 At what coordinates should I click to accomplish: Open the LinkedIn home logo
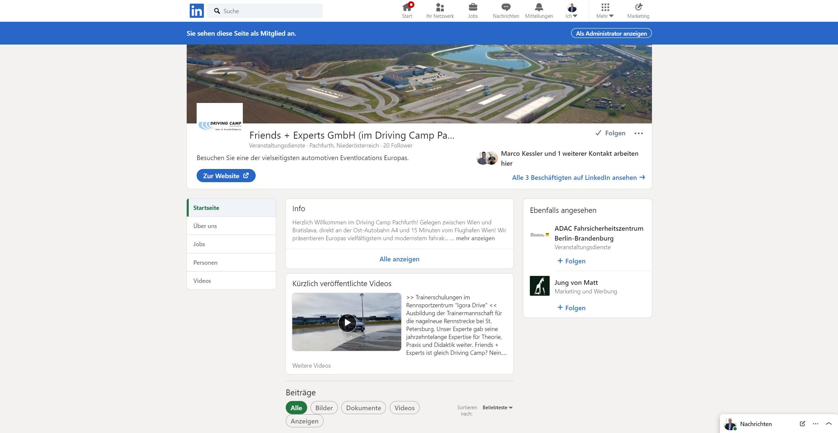pyautogui.click(x=197, y=11)
